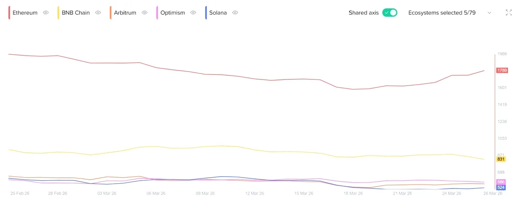The height and width of the screenshot is (208, 522).
Task: Click the 1789 Ethereum value badge
Action: [502, 70]
